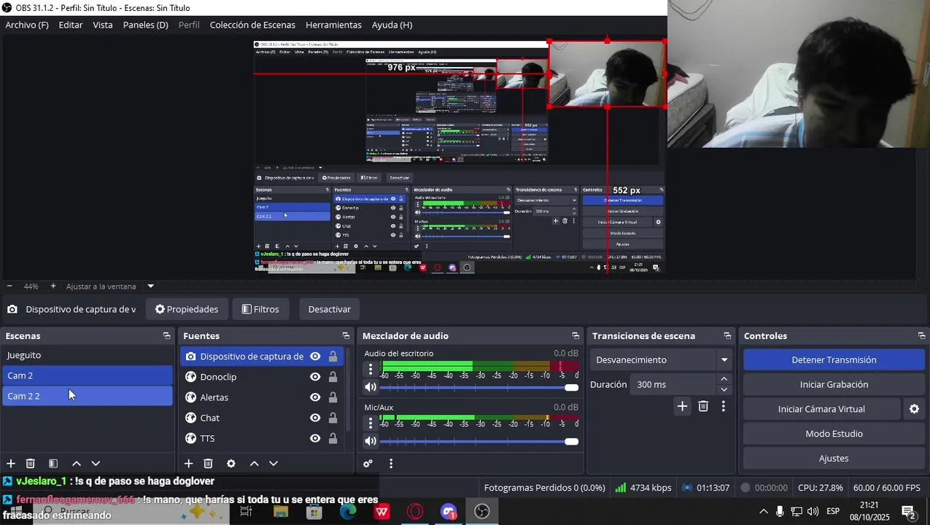Click Iniciar Cámara Virtual button
Viewport: 930px width, 525px height.
[x=821, y=409]
